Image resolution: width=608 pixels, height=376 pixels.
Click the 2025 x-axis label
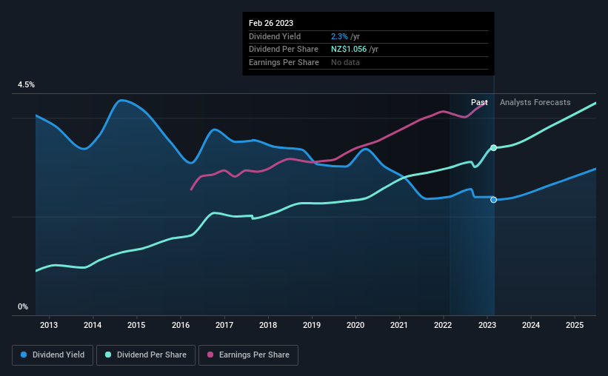tap(575, 325)
